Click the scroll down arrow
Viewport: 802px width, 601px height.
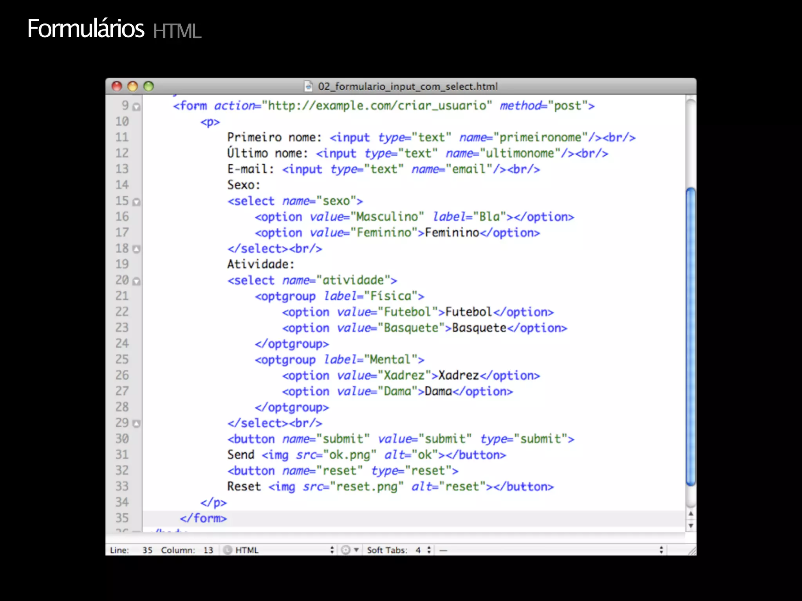[691, 525]
